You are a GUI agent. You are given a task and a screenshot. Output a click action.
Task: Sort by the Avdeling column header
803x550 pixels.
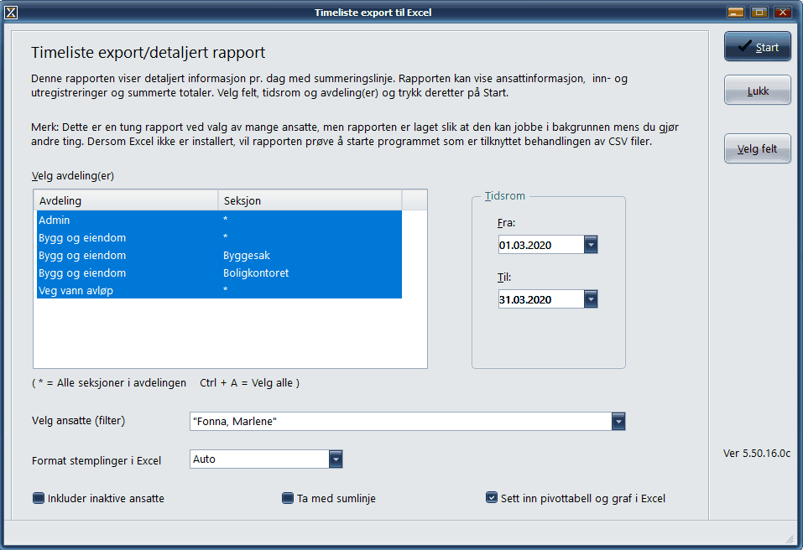click(125, 201)
